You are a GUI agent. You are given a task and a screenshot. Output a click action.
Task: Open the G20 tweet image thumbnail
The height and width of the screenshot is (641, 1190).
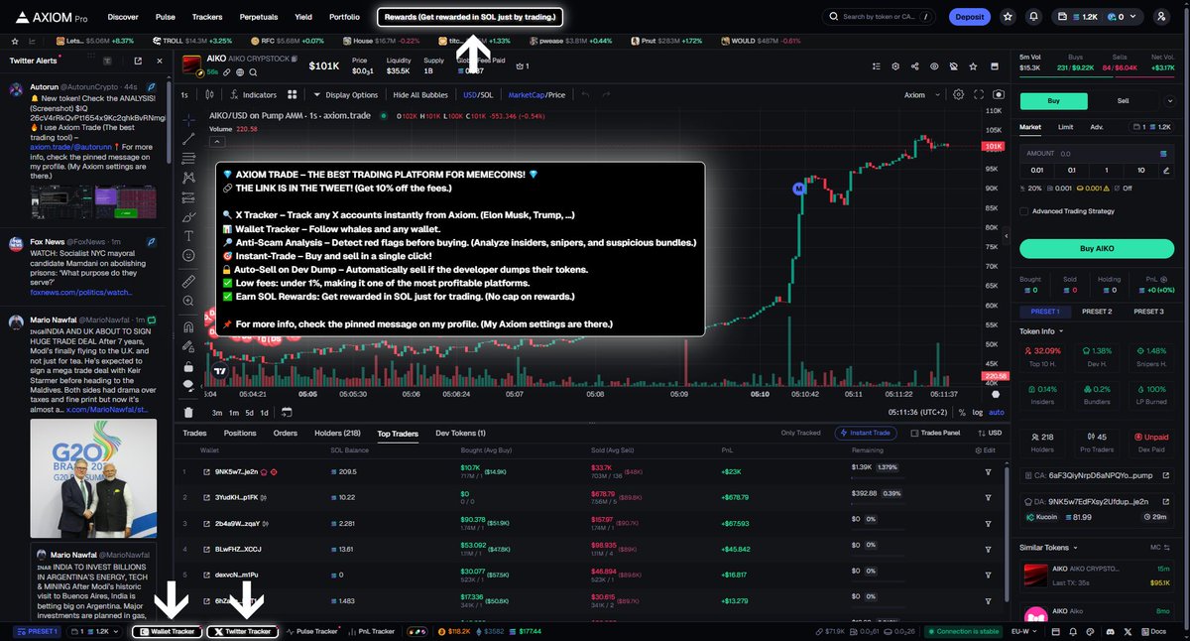[x=93, y=477]
